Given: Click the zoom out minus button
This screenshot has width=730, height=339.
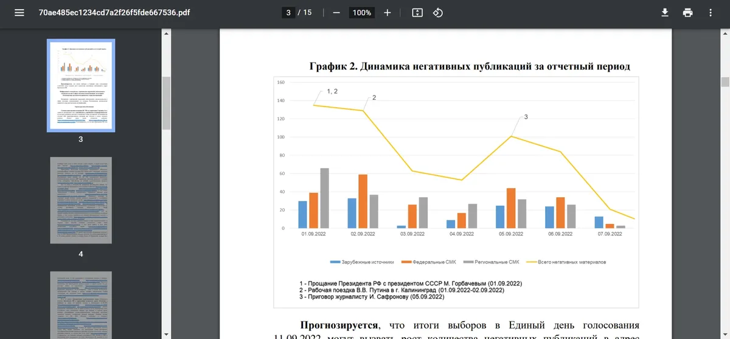Looking at the screenshot, I should 336,13.
